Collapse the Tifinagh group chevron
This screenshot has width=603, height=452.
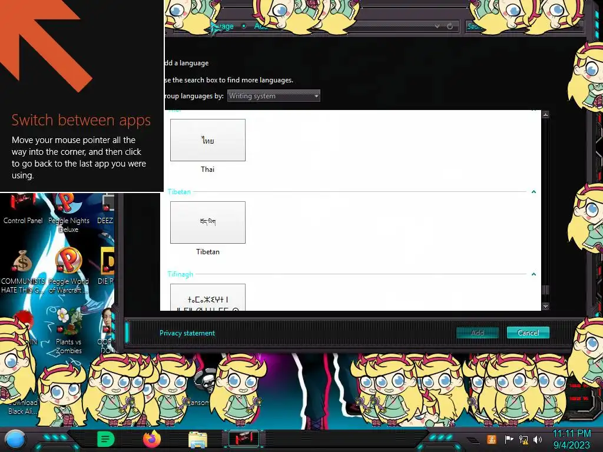point(534,274)
